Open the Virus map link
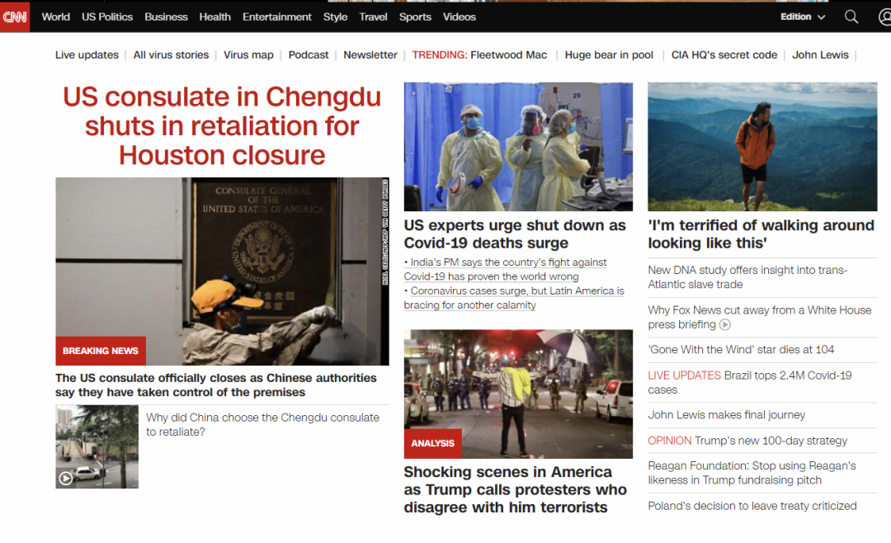 (x=248, y=55)
